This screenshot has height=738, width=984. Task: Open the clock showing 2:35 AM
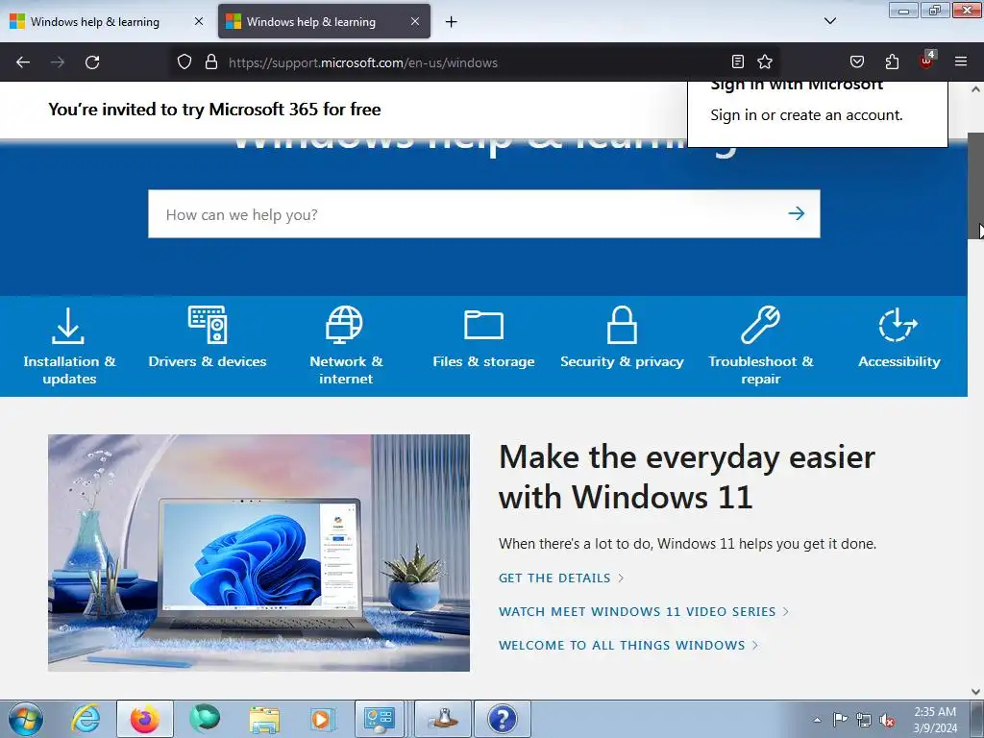[x=935, y=720]
